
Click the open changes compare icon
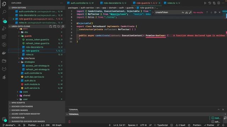(x=214, y=3)
